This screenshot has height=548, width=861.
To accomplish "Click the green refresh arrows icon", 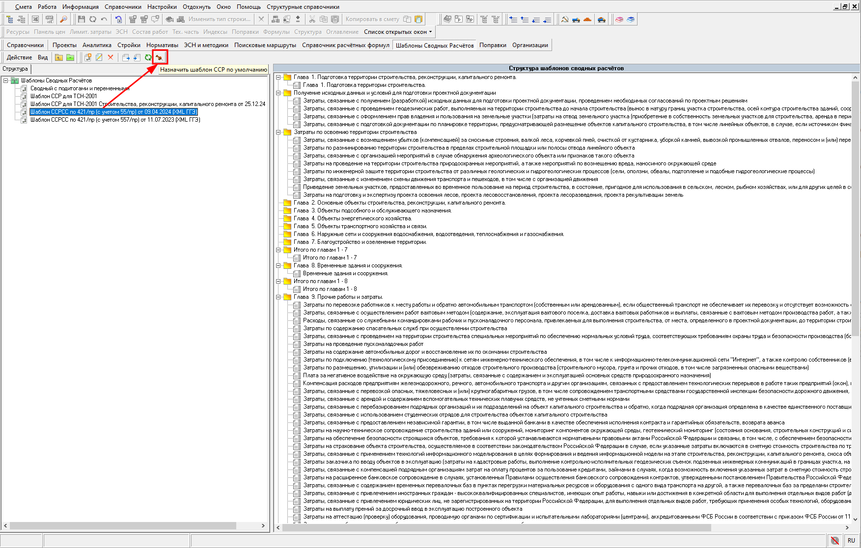I will click(x=148, y=57).
